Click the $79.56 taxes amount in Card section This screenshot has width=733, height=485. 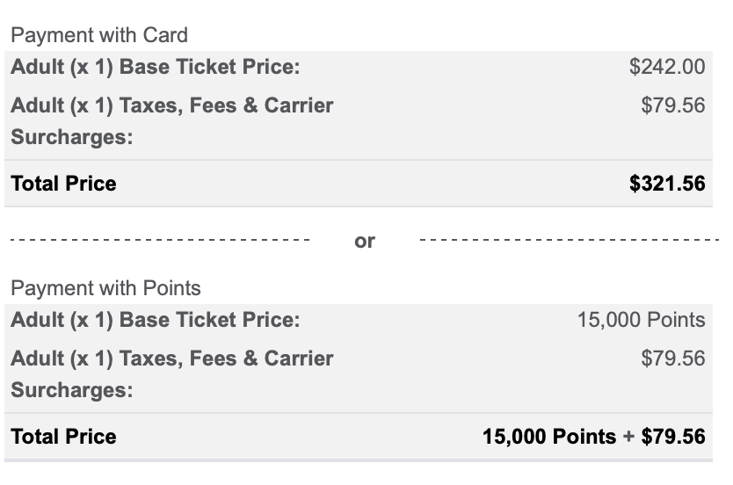click(672, 105)
